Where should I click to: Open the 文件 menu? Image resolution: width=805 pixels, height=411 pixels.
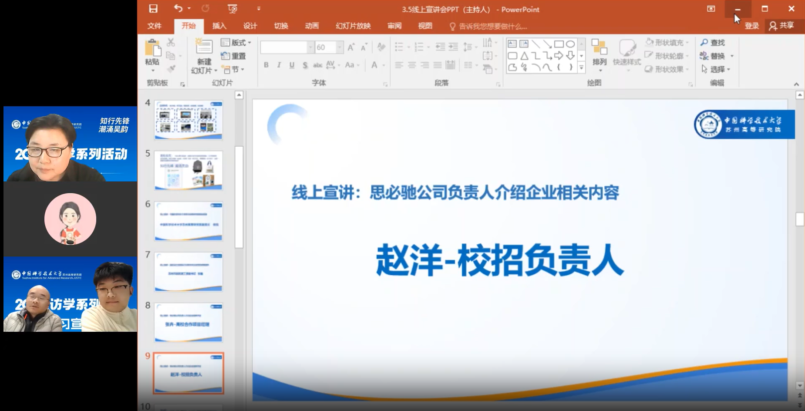pos(155,26)
